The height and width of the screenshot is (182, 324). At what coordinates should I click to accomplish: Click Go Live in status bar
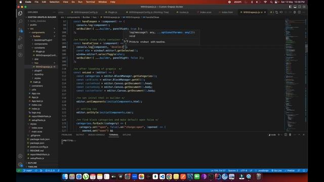276,171
